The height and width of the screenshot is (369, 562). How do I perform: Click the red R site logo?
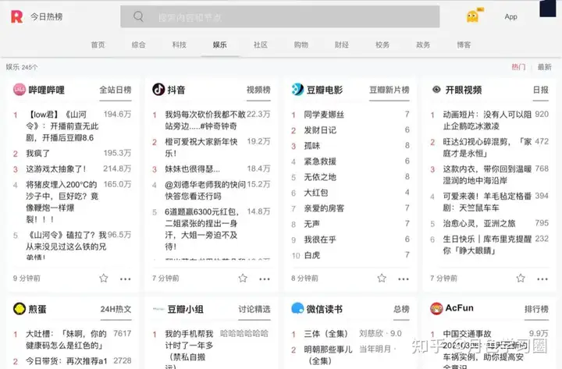[x=16, y=16]
